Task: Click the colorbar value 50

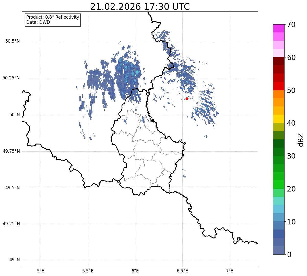Action: (x=291, y=90)
